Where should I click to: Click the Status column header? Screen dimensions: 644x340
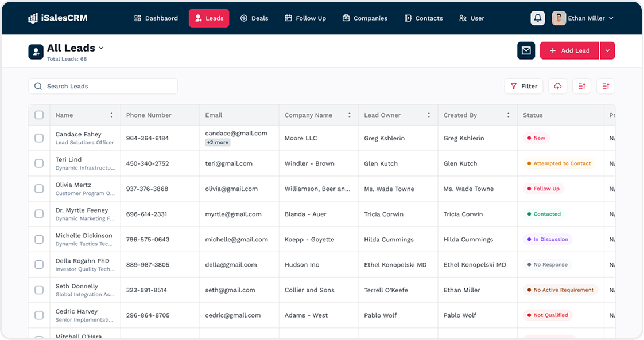[533, 115]
